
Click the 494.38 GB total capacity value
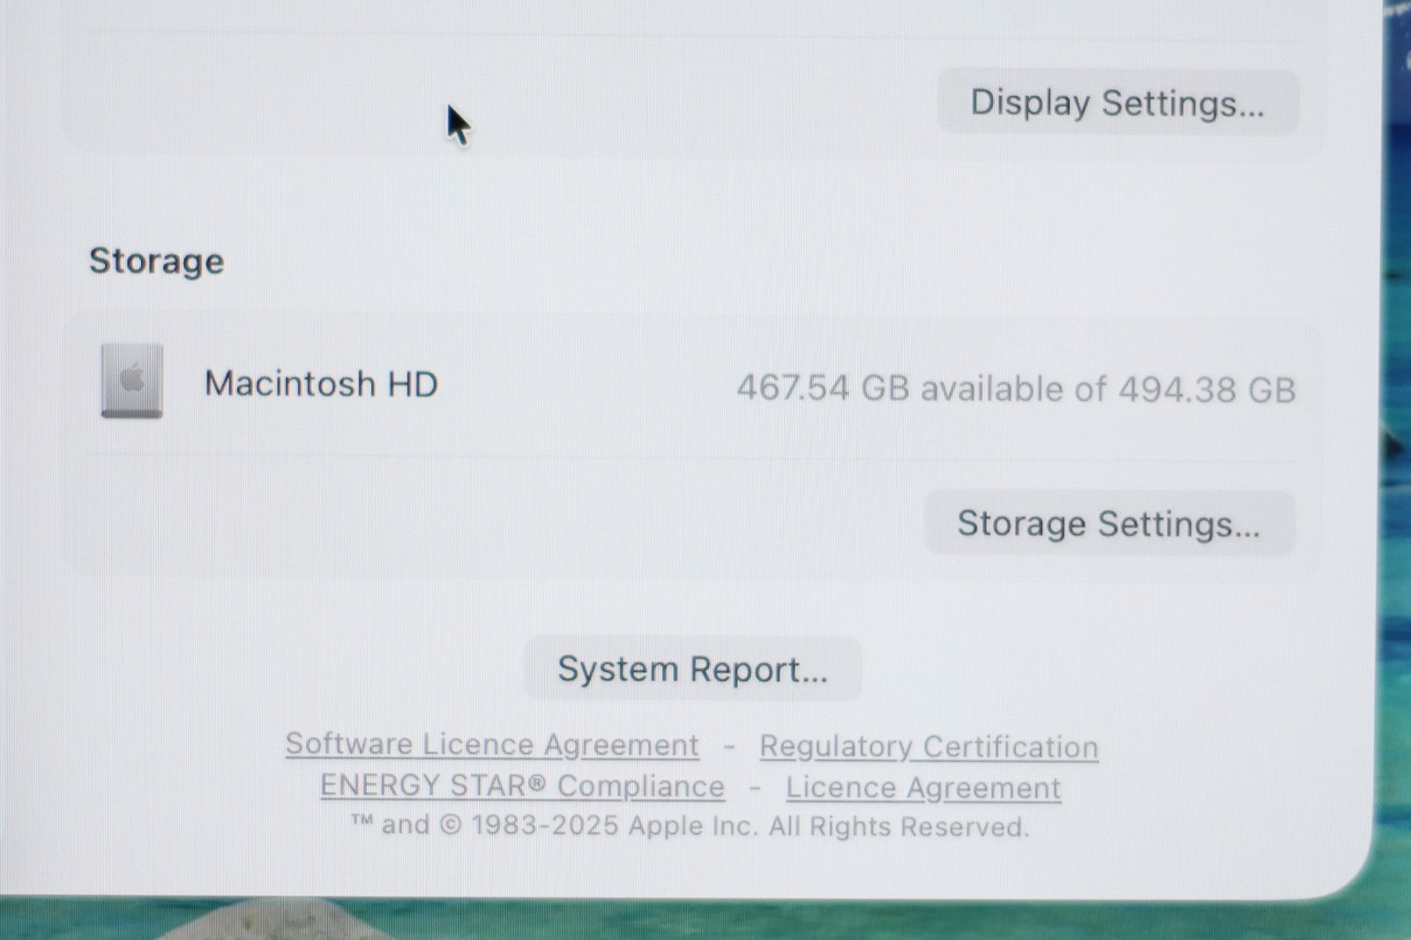click(x=1206, y=390)
